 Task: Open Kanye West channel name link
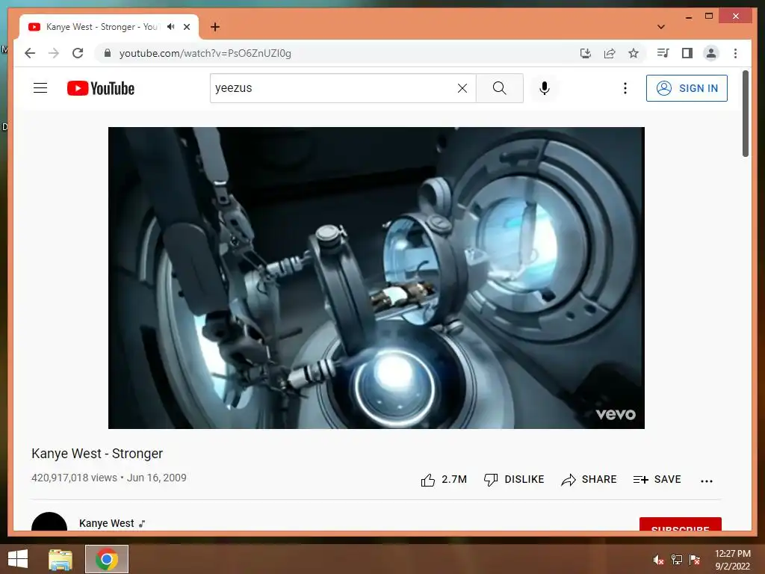pos(106,523)
